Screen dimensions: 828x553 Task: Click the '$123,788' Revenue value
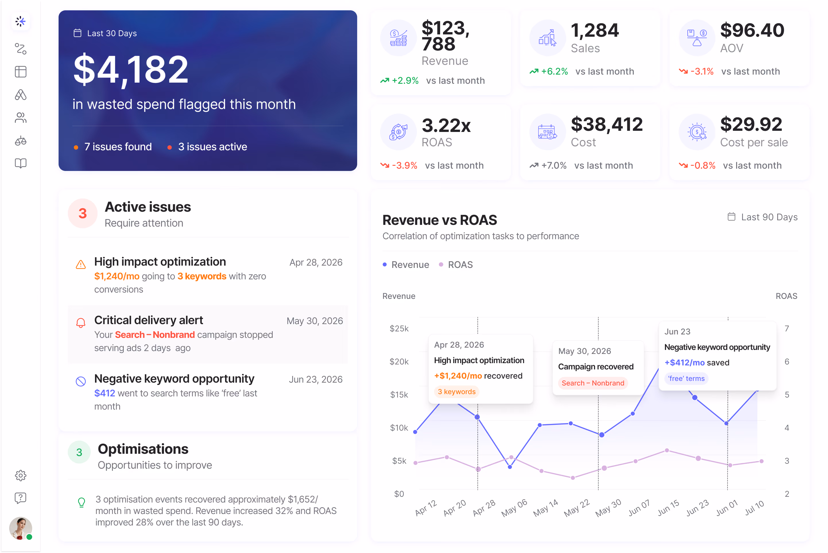446,36
